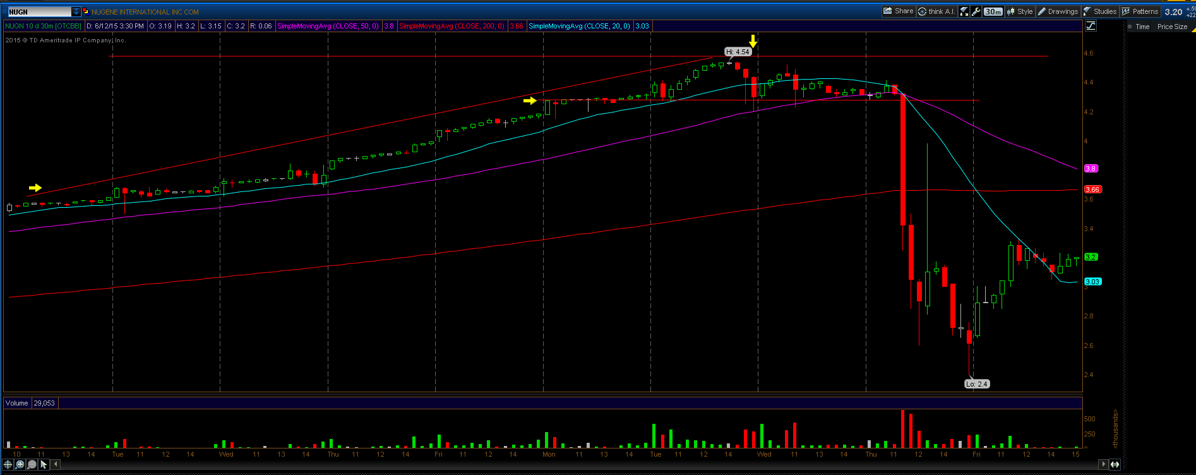This screenshot has height=475, width=1196.
Task: Click the 3.8 value in study header
Action: point(389,26)
